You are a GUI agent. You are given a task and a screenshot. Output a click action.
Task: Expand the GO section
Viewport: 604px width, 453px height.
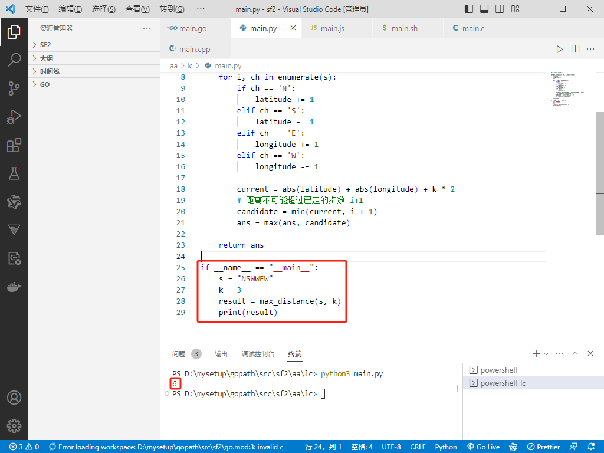pyautogui.click(x=94, y=84)
